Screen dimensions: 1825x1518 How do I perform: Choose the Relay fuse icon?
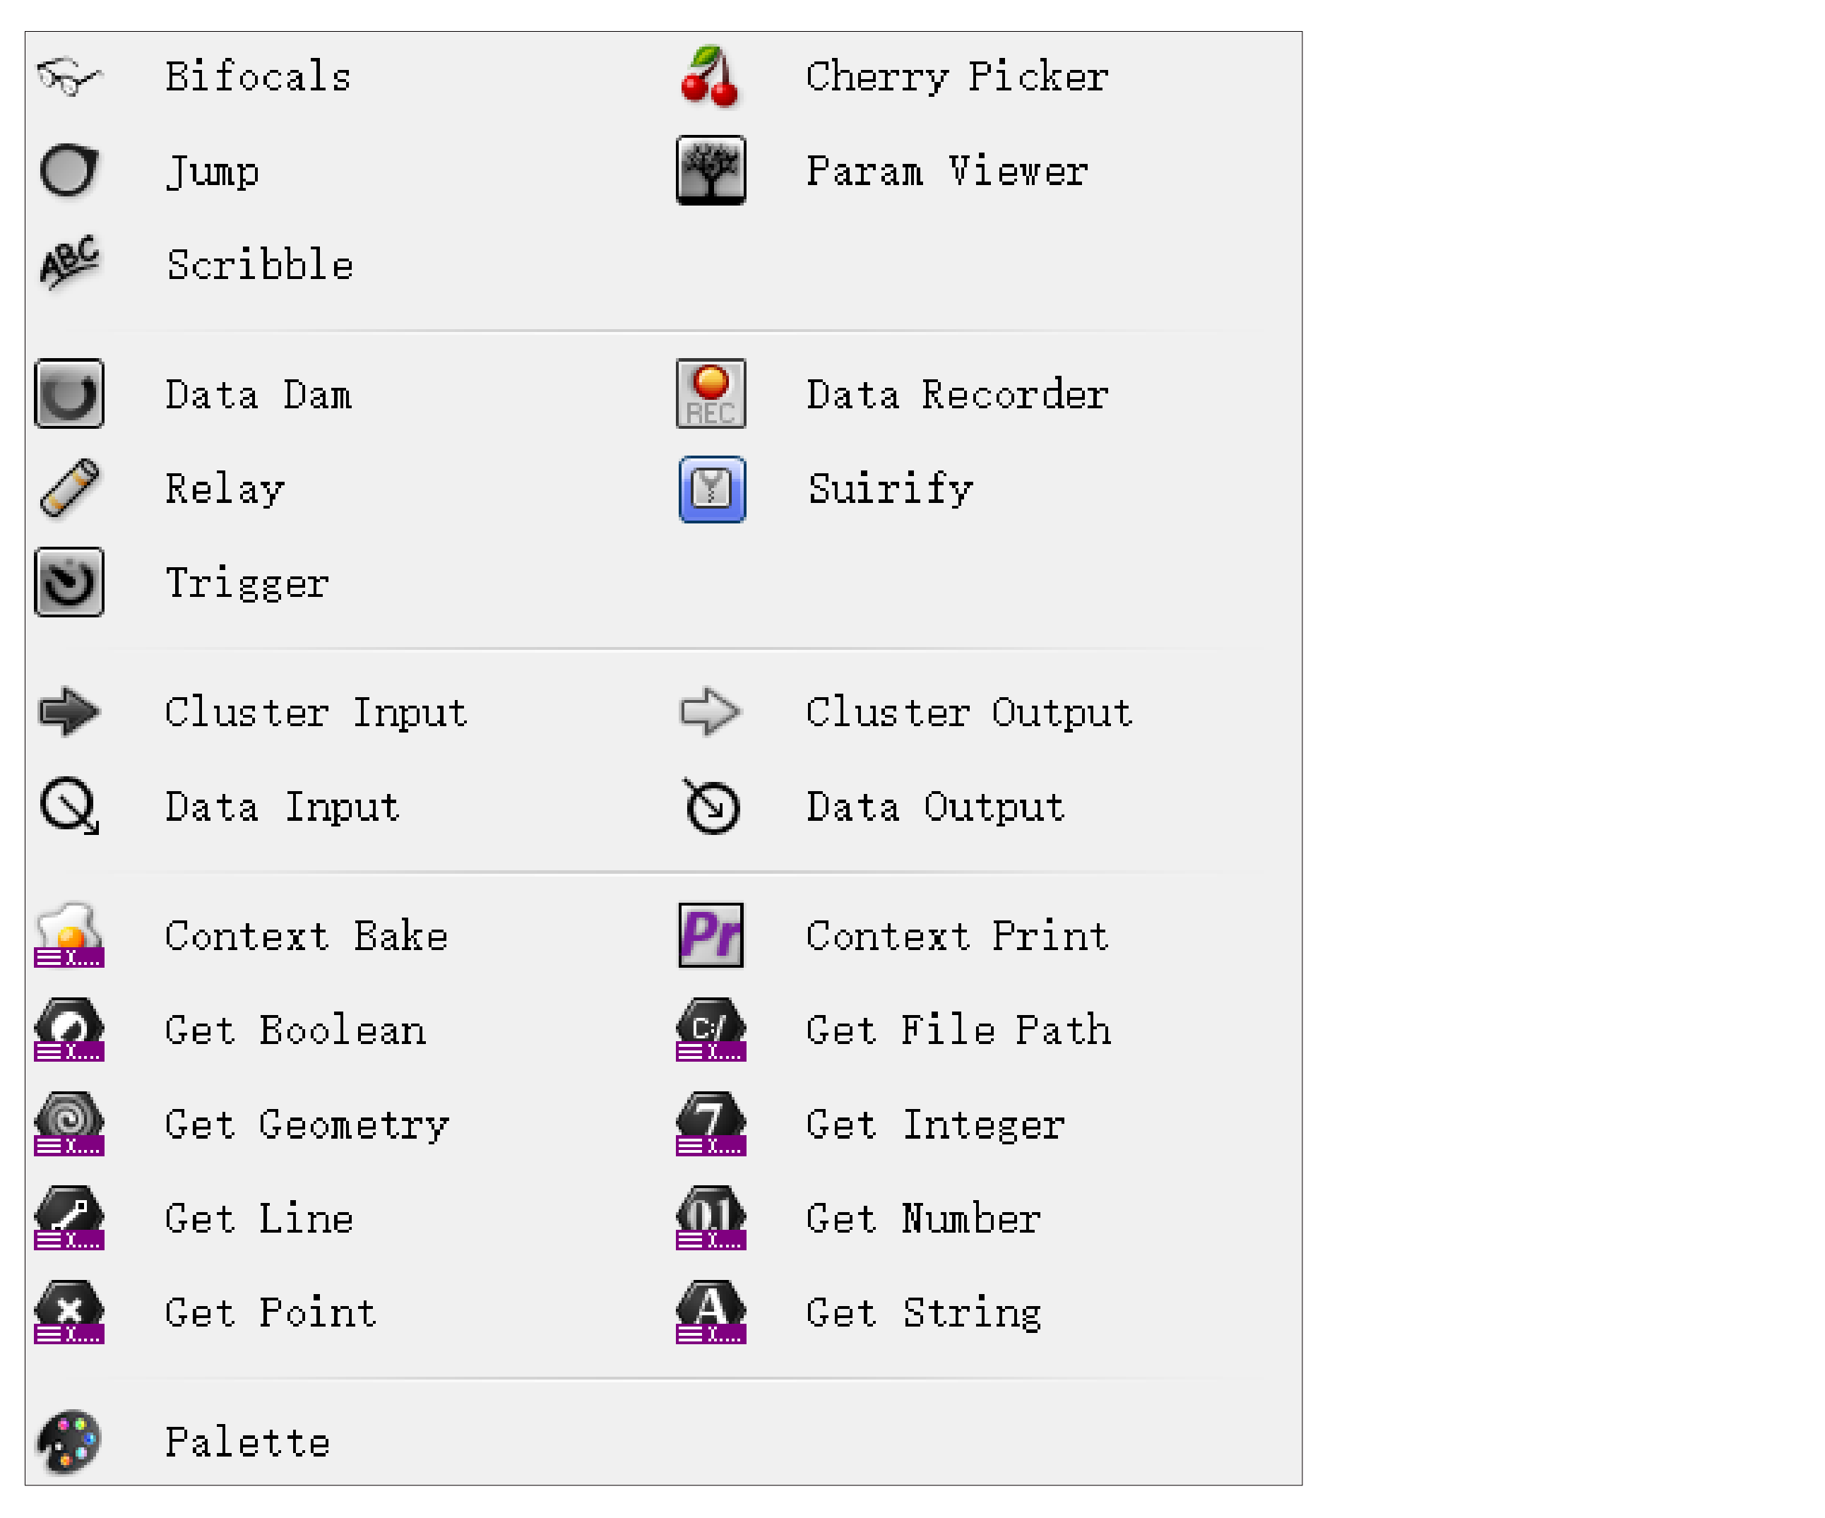(69, 487)
